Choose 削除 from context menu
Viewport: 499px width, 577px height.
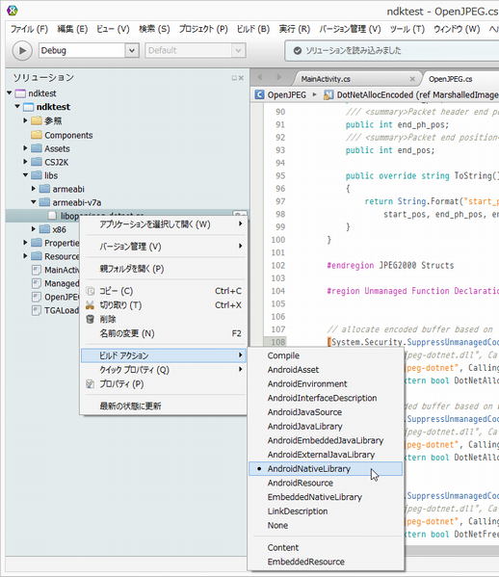click(x=164, y=319)
